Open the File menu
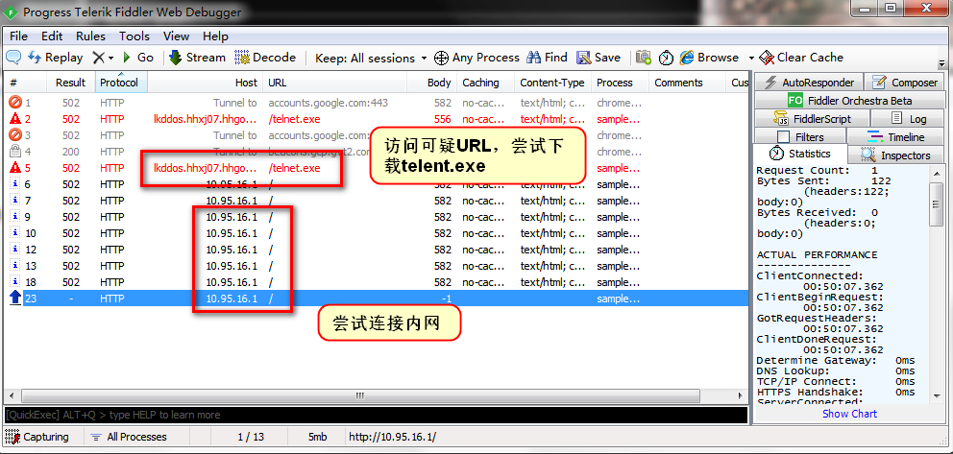 click(19, 36)
